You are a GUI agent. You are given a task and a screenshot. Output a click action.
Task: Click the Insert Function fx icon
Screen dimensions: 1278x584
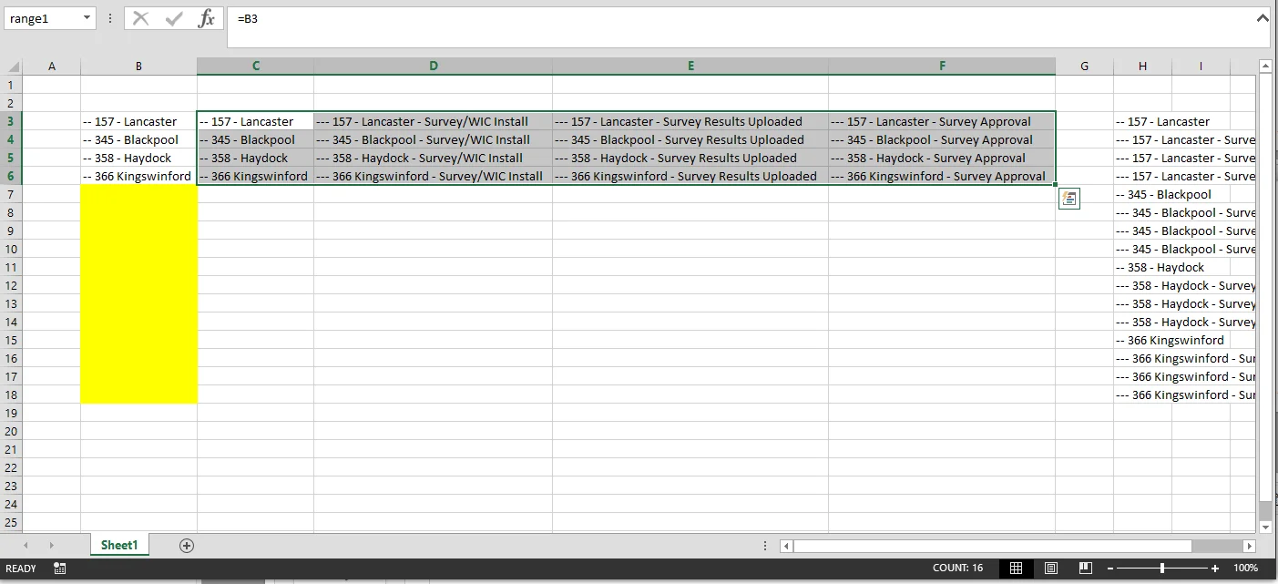click(x=207, y=18)
